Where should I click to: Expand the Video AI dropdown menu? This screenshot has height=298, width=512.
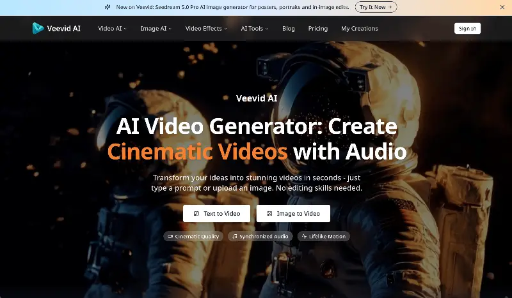pos(112,29)
